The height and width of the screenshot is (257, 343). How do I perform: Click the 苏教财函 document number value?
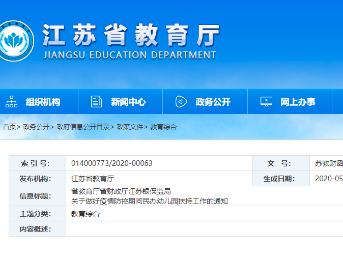(329, 163)
